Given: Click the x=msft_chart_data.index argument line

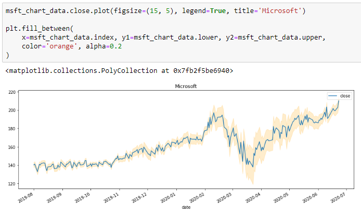Looking at the screenshot, I should 174,37.
